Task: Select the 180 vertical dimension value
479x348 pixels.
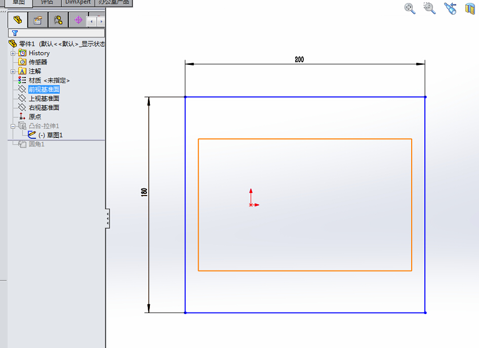Action: click(144, 192)
